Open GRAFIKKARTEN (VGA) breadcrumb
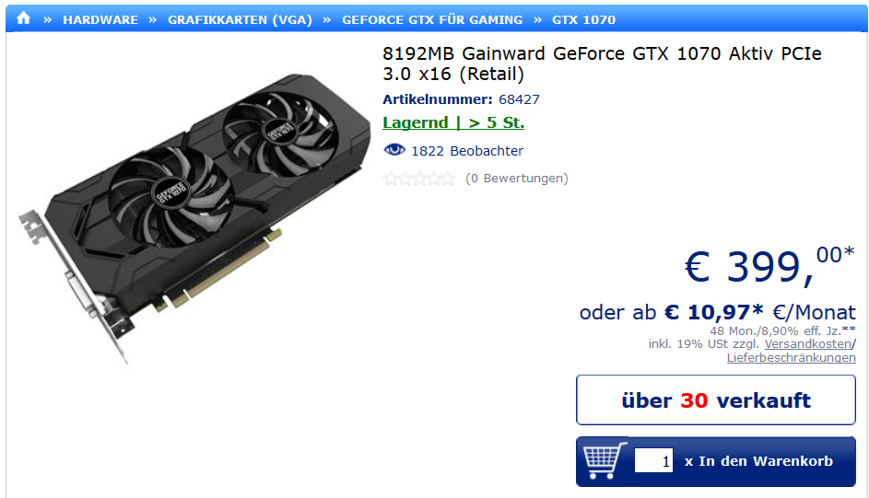 (x=240, y=20)
